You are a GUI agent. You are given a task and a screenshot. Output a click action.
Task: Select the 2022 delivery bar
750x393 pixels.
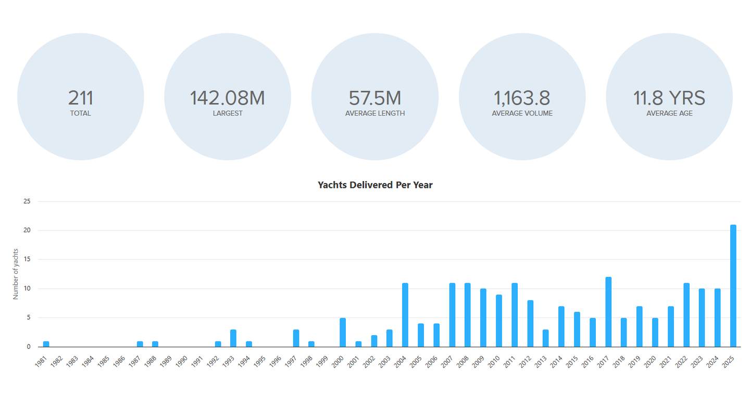tap(686, 315)
